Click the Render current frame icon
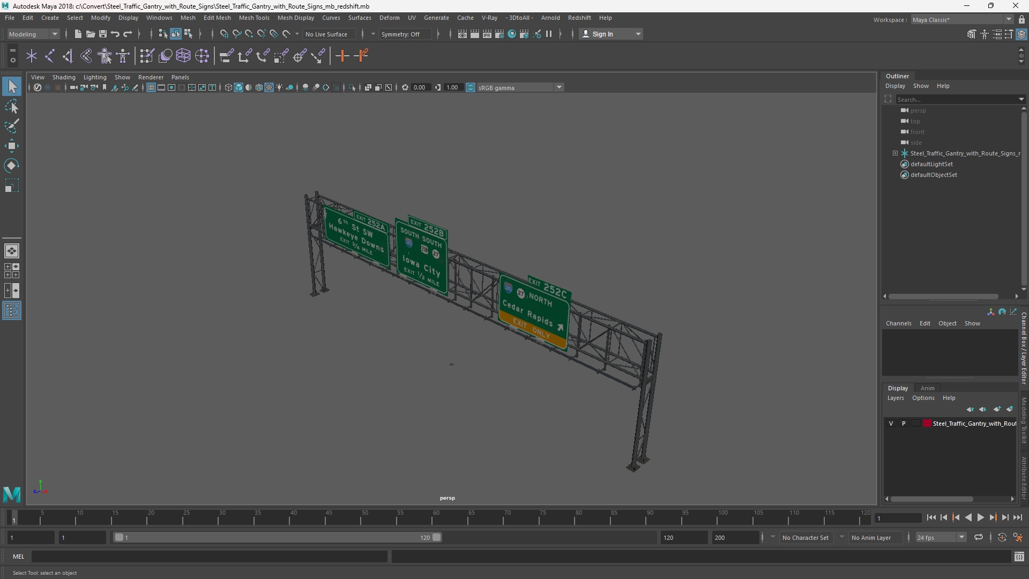 click(475, 34)
